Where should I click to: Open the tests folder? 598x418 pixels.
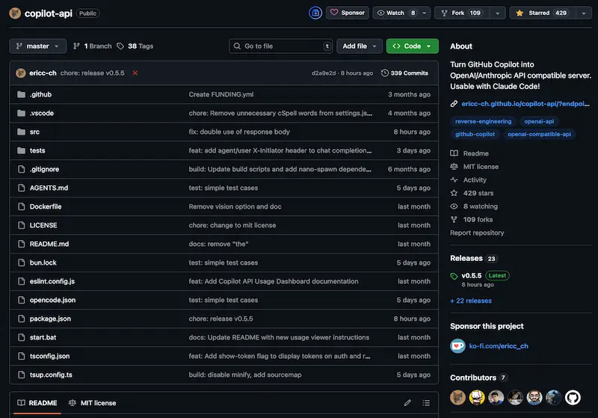(37, 150)
